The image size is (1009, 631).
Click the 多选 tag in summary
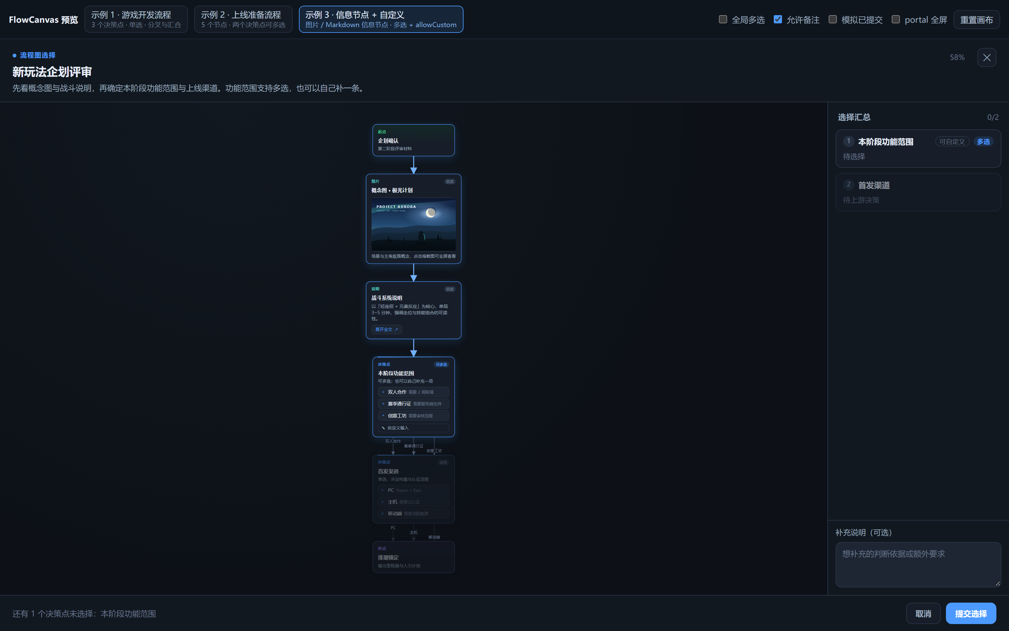[983, 141]
